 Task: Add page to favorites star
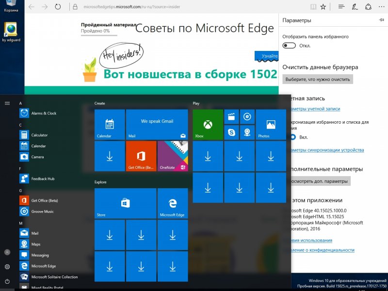coord(323,7)
